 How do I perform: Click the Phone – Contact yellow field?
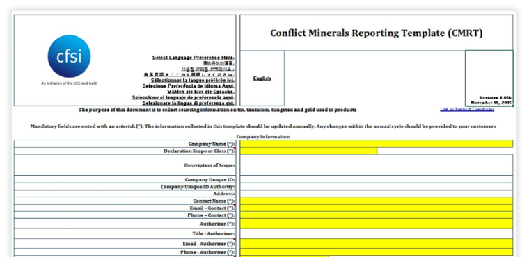[377, 215]
